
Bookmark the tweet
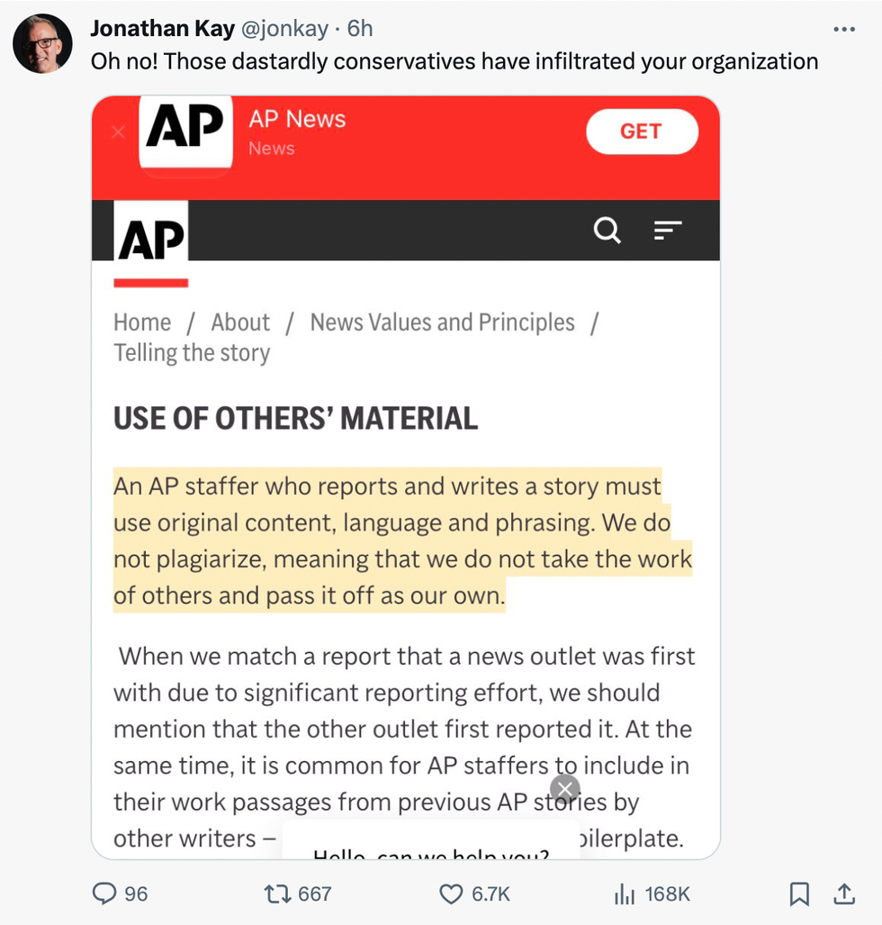[798, 893]
